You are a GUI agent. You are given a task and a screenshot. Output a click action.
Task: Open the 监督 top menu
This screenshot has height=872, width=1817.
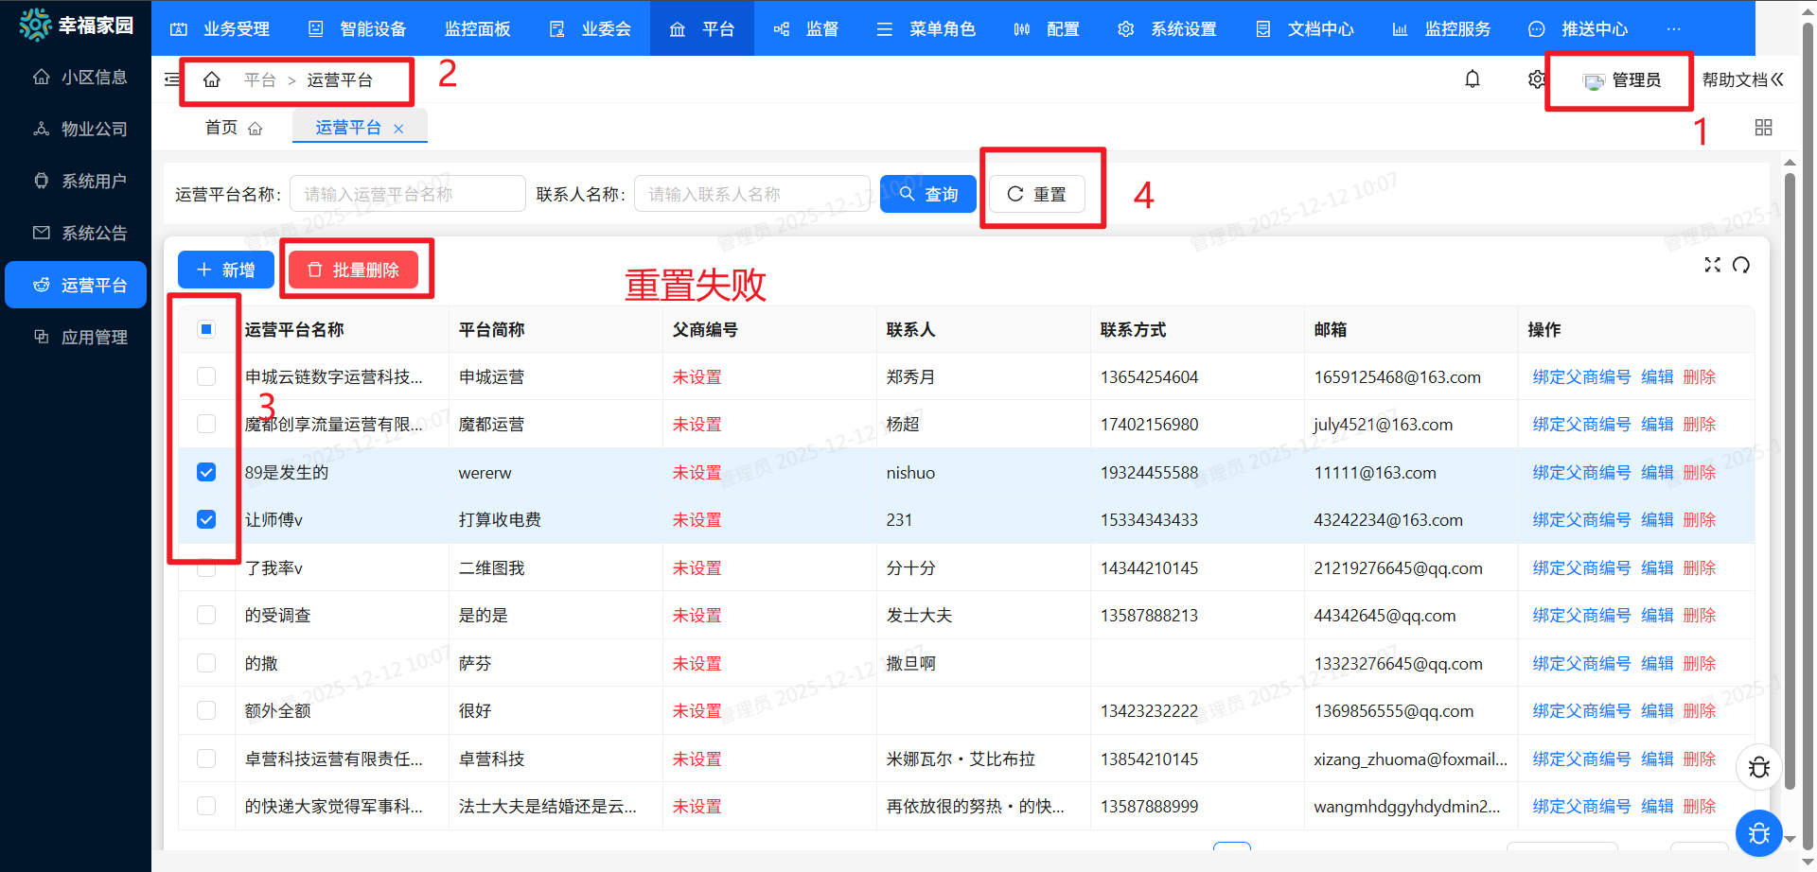(806, 28)
